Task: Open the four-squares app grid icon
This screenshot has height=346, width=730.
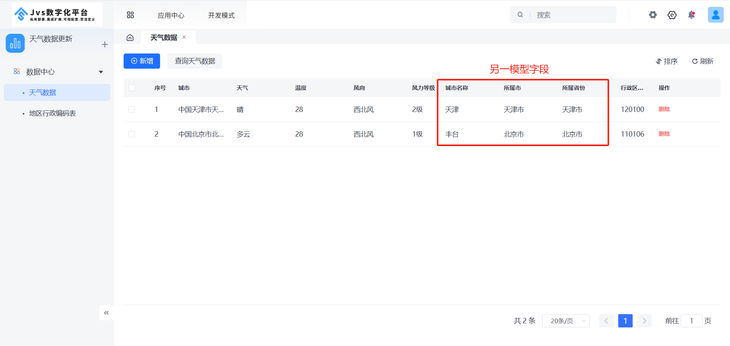Action: point(130,15)
